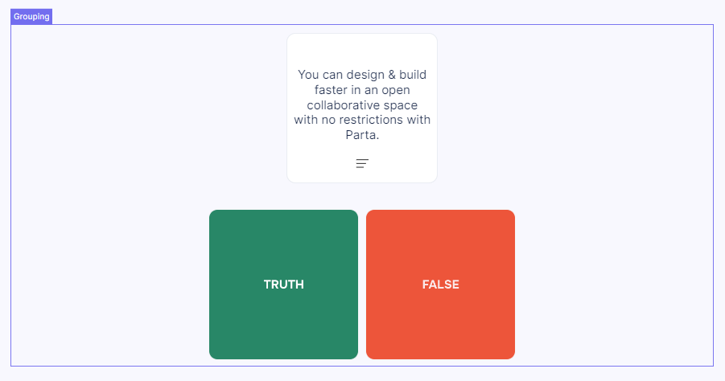Click the purple Grouping label tag
The height and width of the screenshot is (381, 725).
coord(31,17)
